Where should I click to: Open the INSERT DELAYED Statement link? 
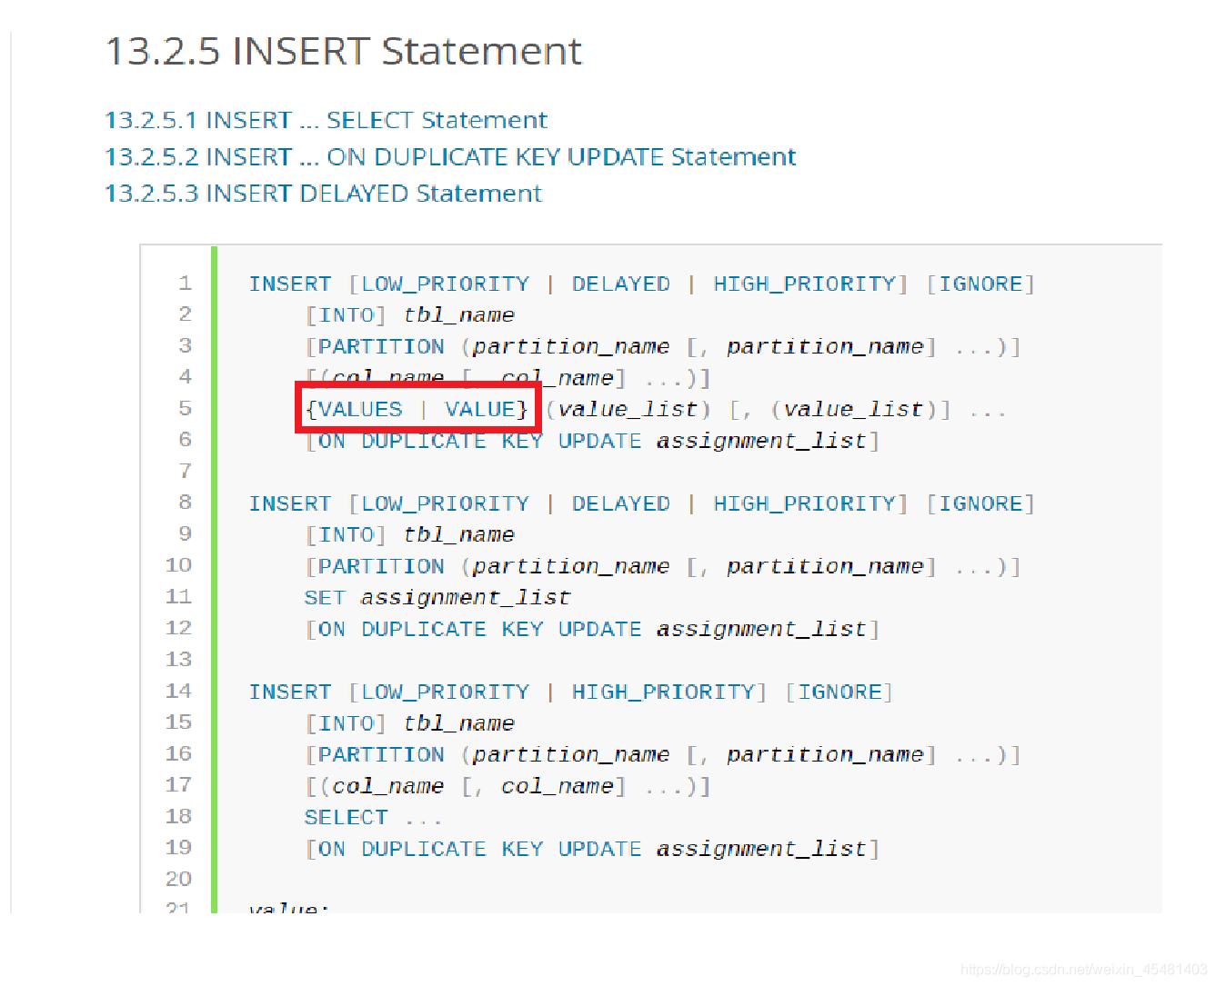[323, 193]
